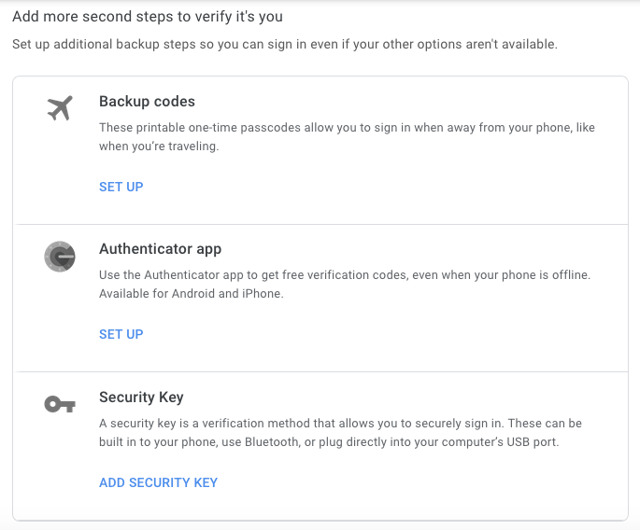This screenshot has width=640, height=530.
Task: Click the 'when you're traveling' text line
Action: (x=159, y=146)
